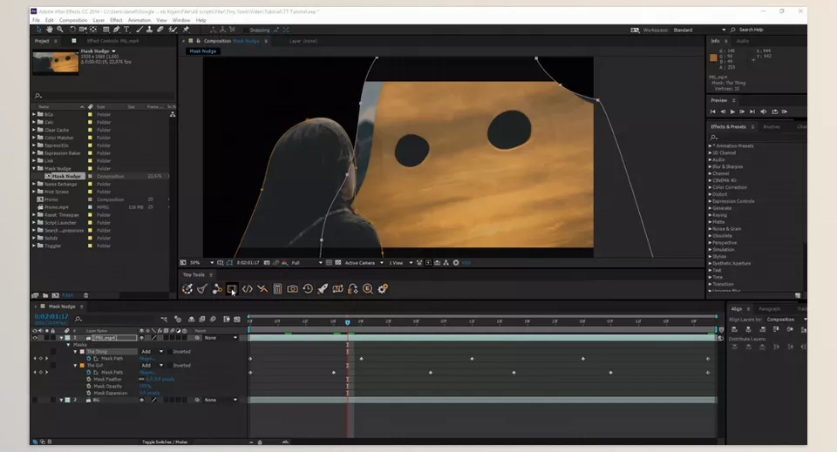
Task: Click the Tiny Tools color matcher palette icon
Action: (x=187, y=289)
